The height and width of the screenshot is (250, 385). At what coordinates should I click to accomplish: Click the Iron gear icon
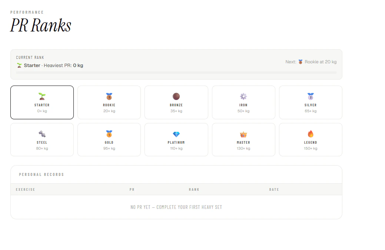click(243, 96)
